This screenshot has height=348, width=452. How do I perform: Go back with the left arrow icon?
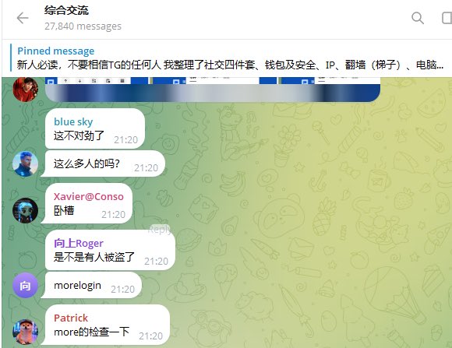pos(23,19)
